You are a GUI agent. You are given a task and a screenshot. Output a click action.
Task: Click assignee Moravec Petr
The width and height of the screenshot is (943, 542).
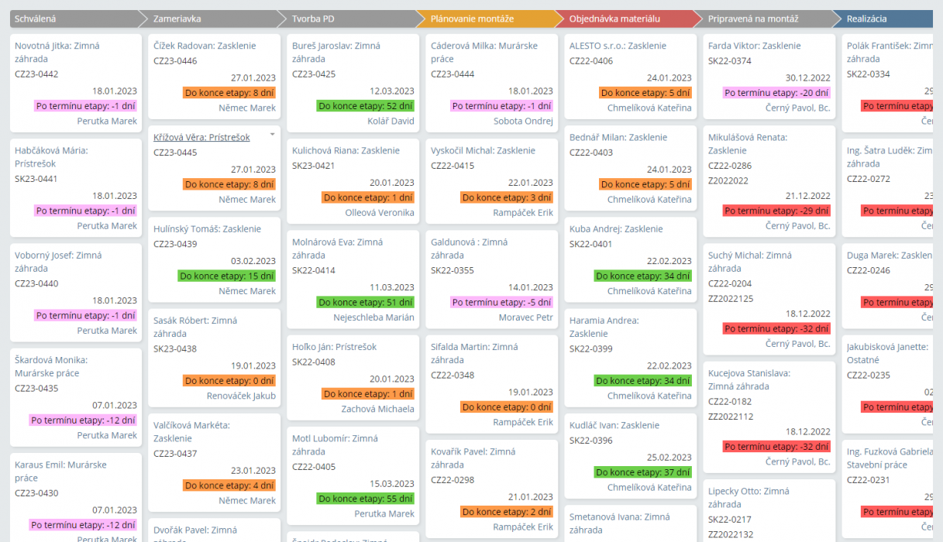526,317
